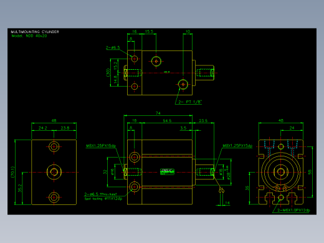Click the 24 dimension in right view
This screenshot has height=243, width=324.
(292, 128)
